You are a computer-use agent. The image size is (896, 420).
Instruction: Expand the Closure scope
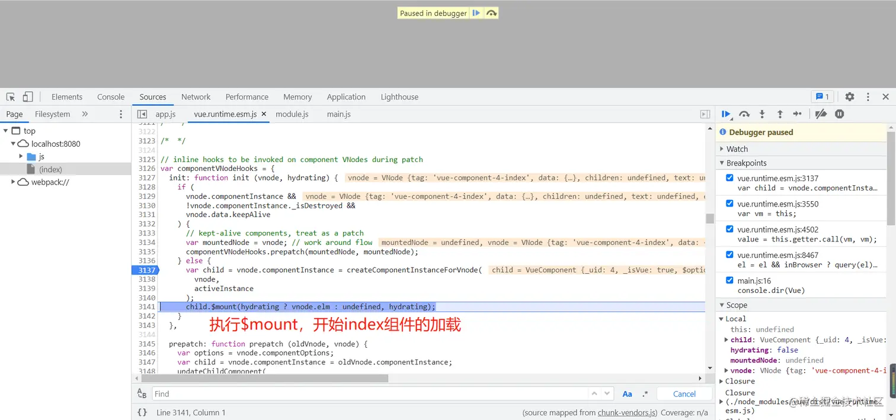(722, 382)
